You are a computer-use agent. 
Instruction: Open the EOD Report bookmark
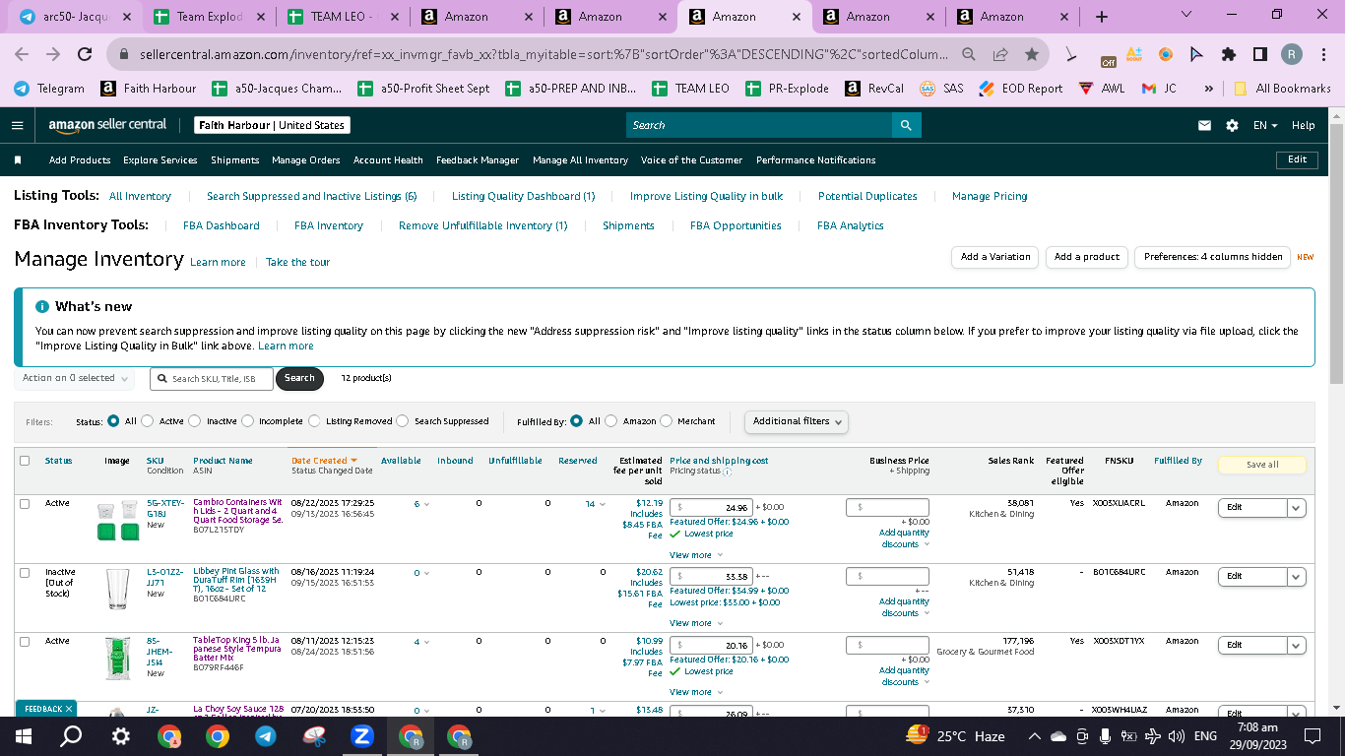pyautogui.click(x=1021, y=88)
